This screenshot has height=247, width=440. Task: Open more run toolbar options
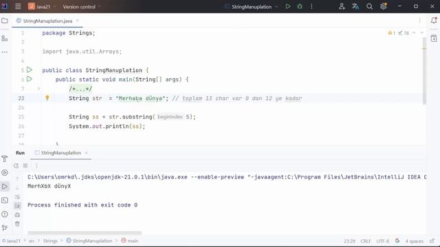point(36,165)
